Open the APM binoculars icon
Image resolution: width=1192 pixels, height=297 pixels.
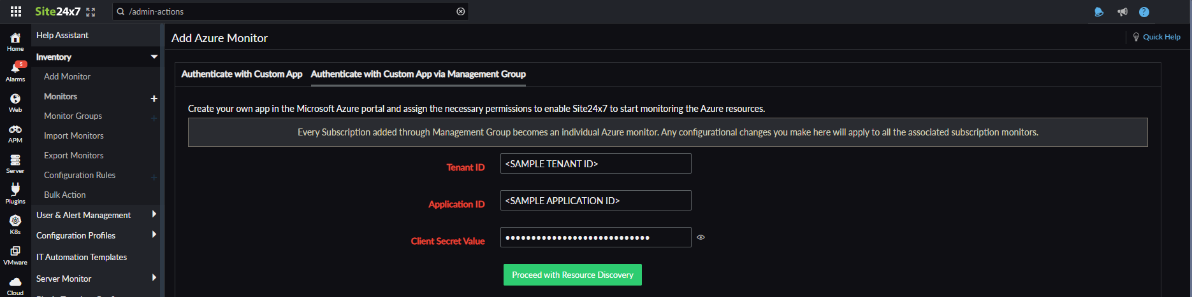[x=15, y=130]
